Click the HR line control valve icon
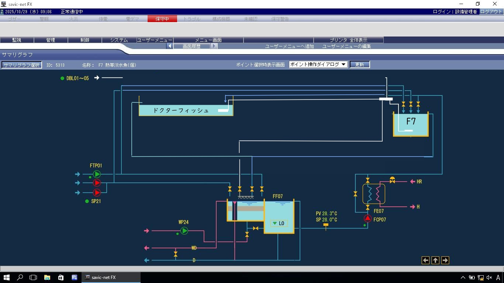The image size is (504, 283). point(392,180)
